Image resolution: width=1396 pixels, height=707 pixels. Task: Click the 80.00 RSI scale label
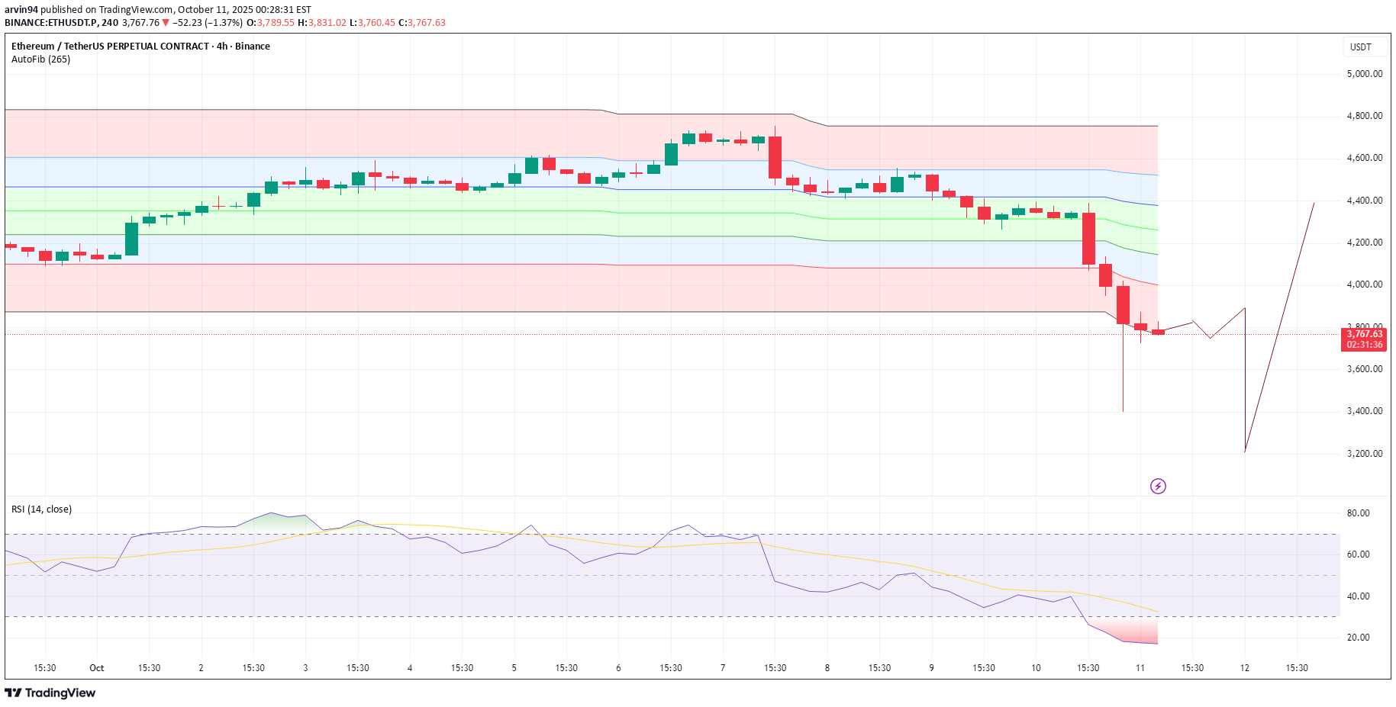coord(1358,513)
